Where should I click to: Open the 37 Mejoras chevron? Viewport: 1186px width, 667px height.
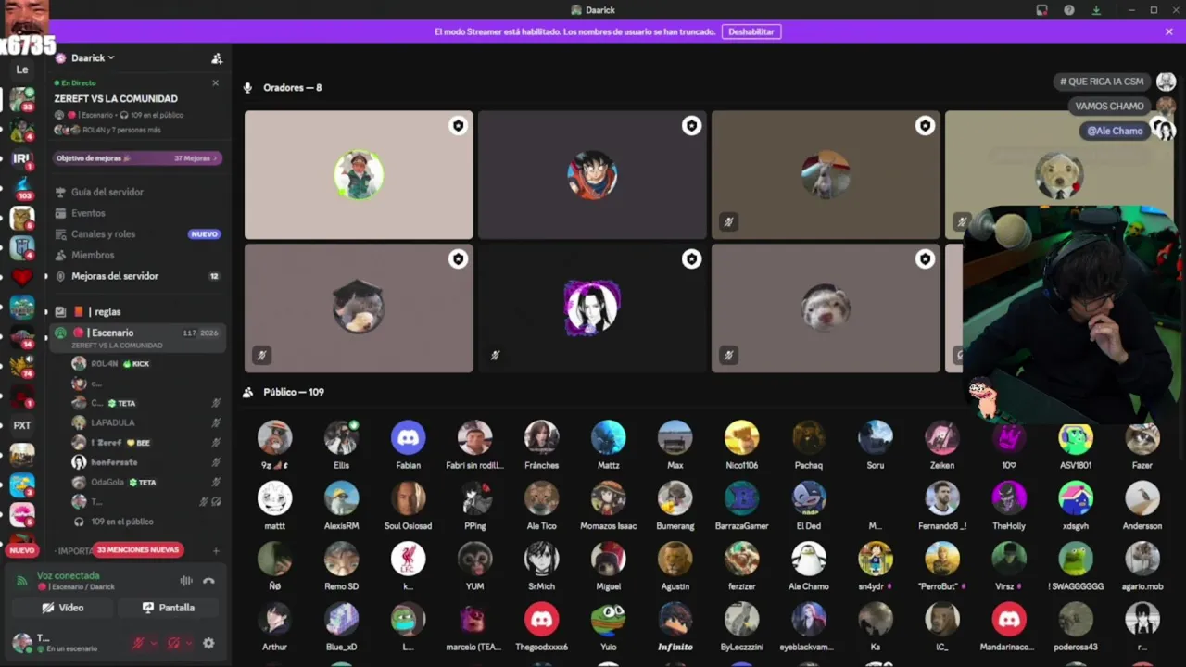[215, 158]
